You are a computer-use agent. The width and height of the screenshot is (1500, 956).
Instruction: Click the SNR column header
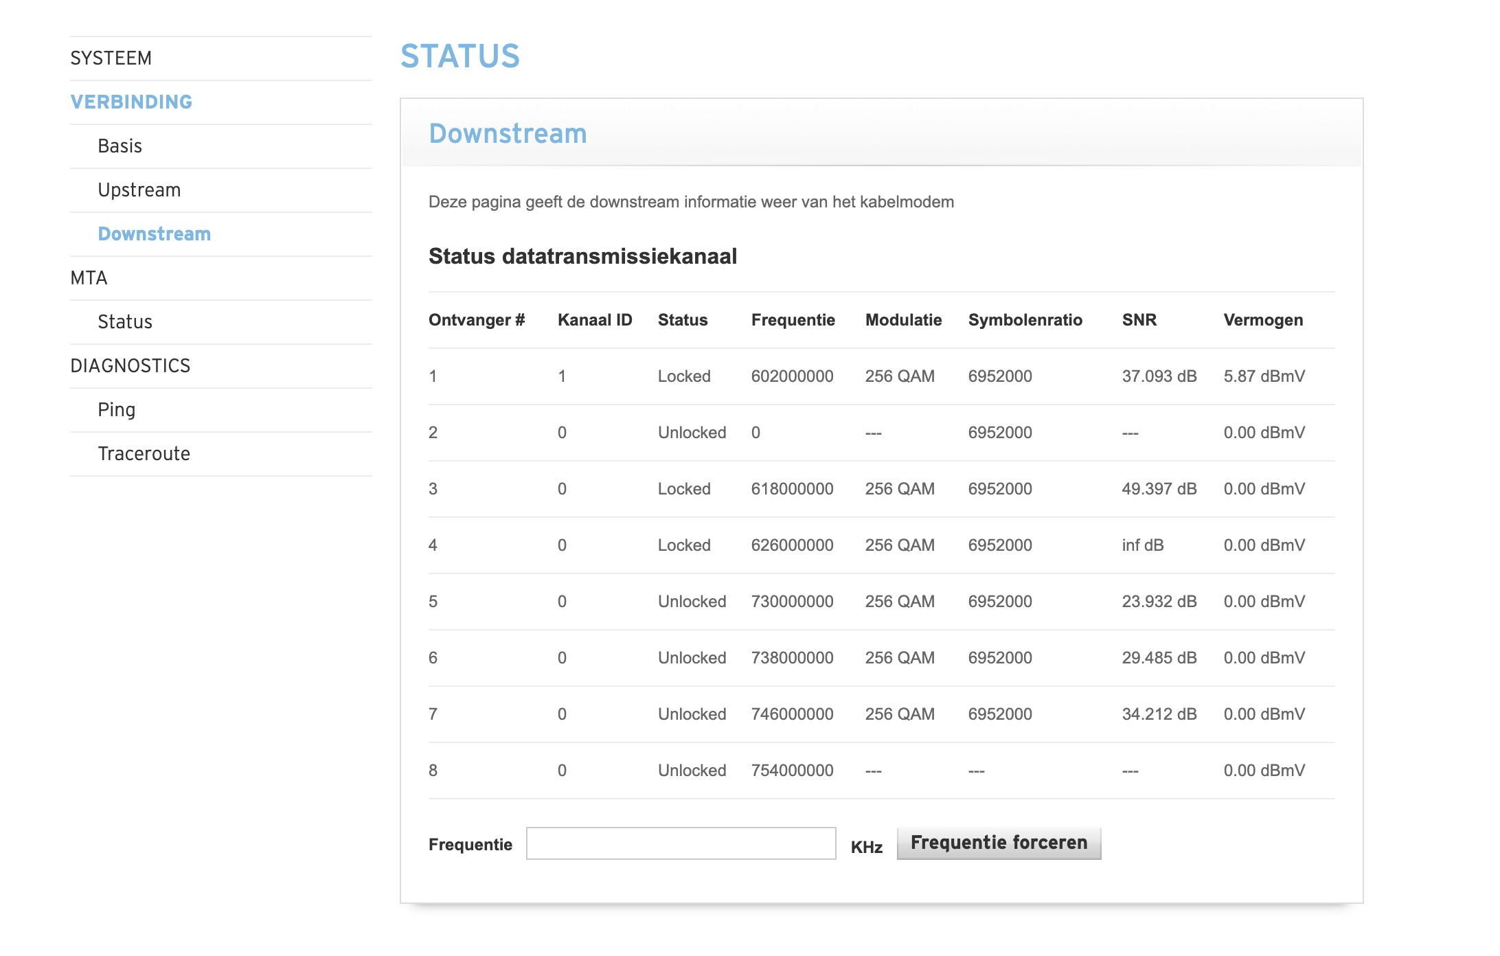click(1139, 320)
